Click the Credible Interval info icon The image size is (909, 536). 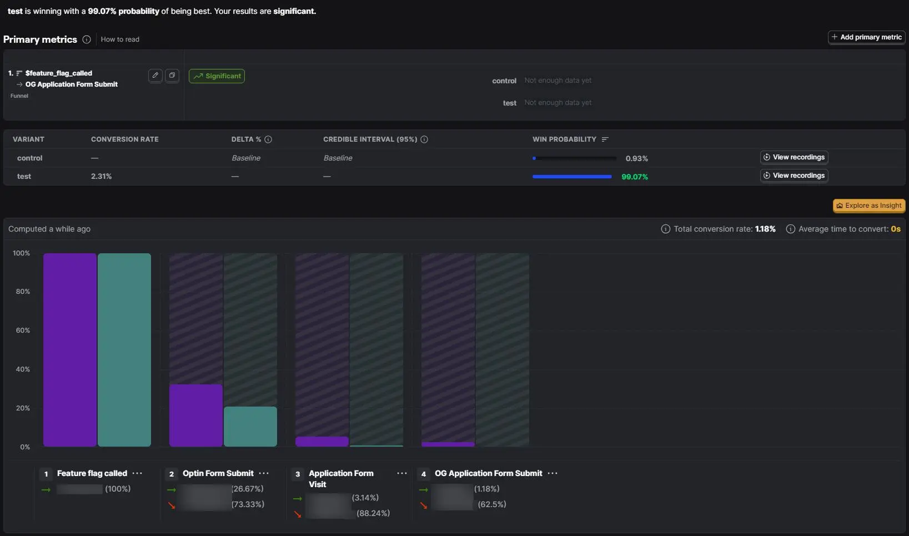click(x=424, y=139)
